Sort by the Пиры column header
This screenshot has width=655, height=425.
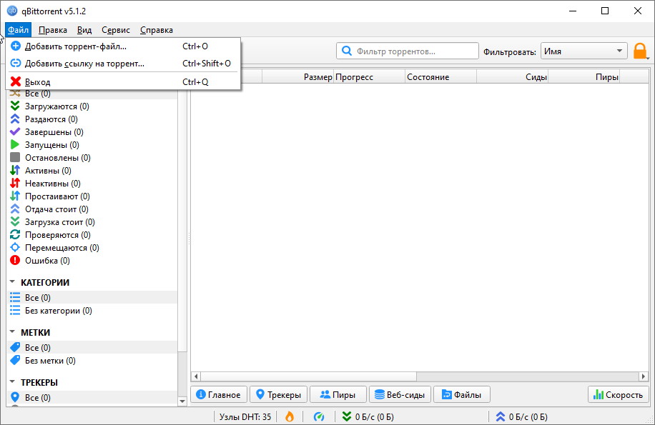(583, 76)
